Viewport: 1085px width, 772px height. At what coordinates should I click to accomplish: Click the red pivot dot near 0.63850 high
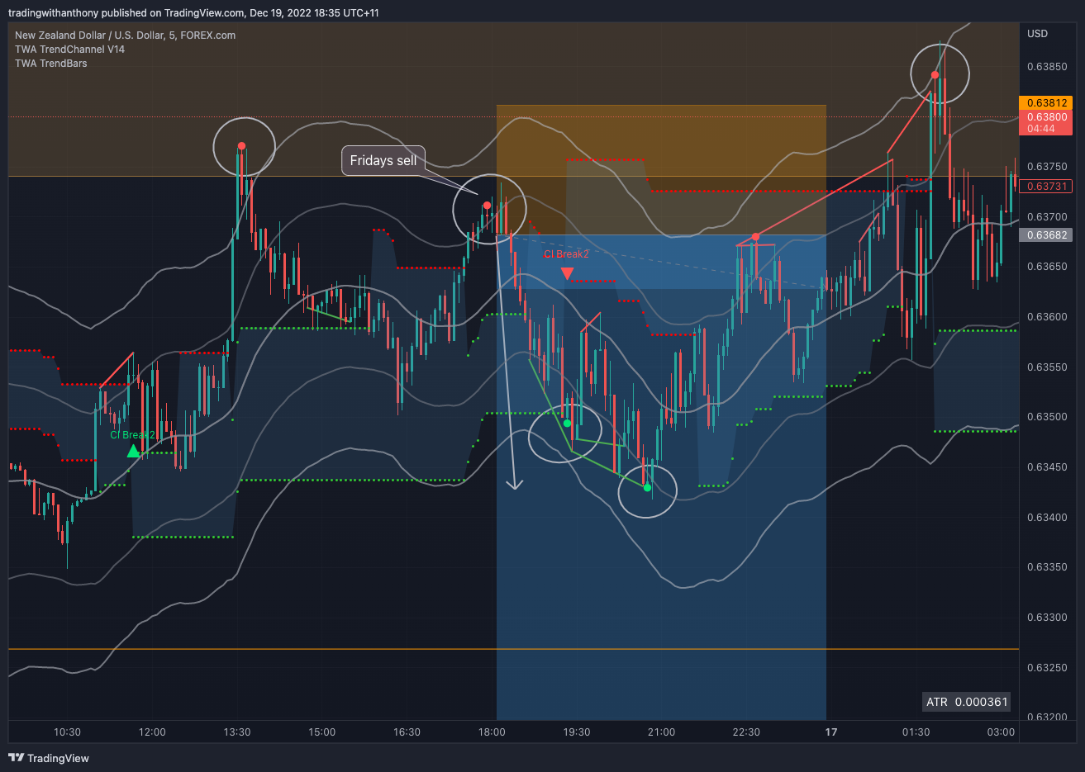935,75
